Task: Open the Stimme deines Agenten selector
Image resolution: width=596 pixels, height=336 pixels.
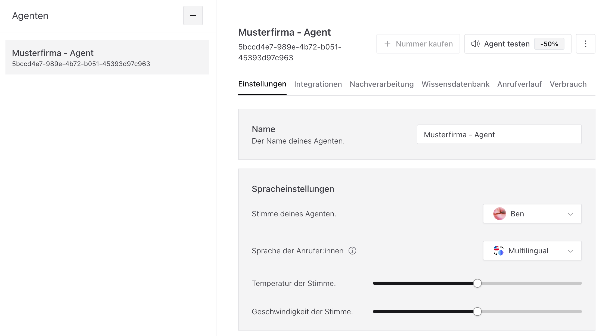Action: 532,214
